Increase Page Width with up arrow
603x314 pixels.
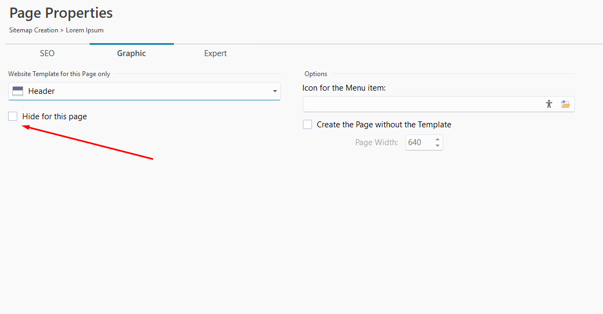[x=437, y=139]
